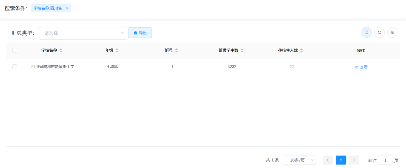Image resolution: width=406 pixels, height=168 pixels.
Task: Sort by 班级学生数 column sort icon
Action: point(242,50)
